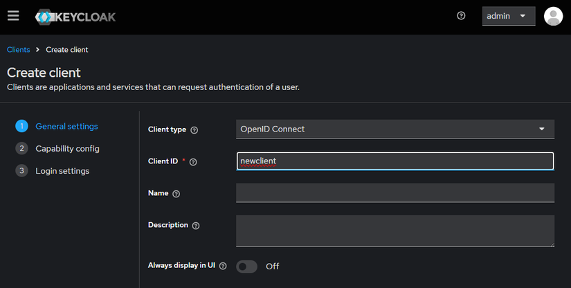Show help for Name field
The image size is (571, 288).
[176, 194]
